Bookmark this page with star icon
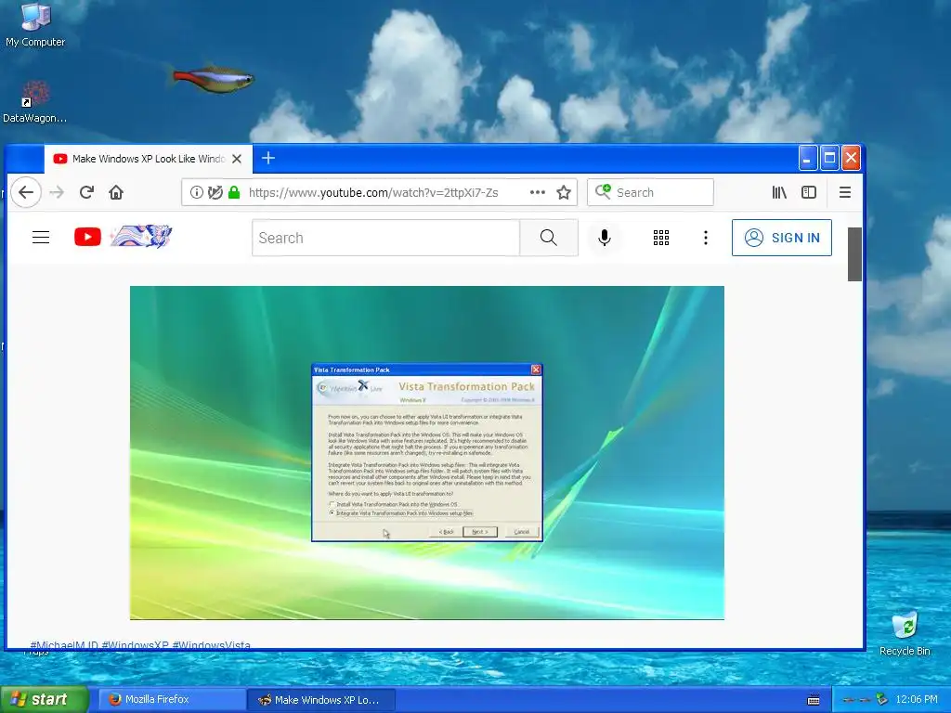The height and width of the screenshot is (713, 951). pos(564,192)
